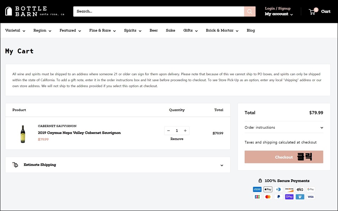
Task: Click the Venmo payment icon
Action: point(300,197)
